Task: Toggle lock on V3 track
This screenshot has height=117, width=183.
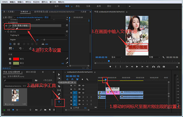Action: pyautogui.click(x=71, y=86)
